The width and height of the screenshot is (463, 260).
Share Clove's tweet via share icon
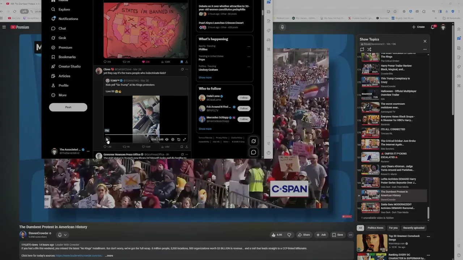point(187,147)
